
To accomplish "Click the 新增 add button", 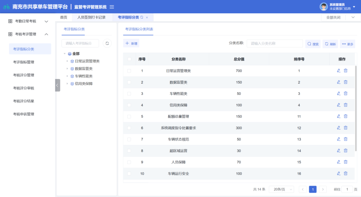I will 131,43.
